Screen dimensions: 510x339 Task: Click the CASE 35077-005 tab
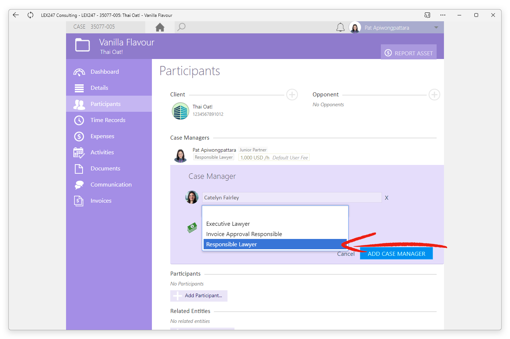click(106, 27)
